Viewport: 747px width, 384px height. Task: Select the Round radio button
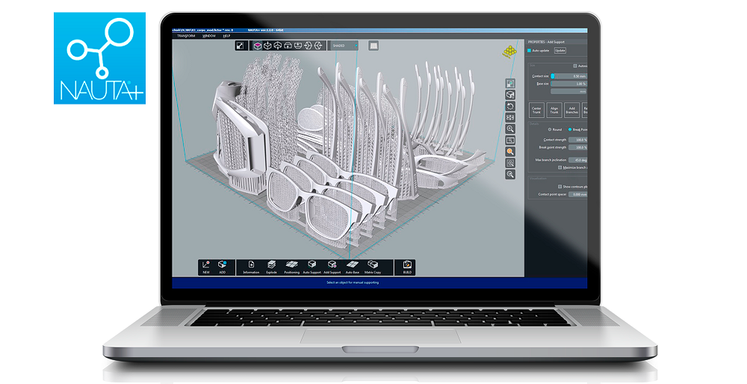pos(550,129)
